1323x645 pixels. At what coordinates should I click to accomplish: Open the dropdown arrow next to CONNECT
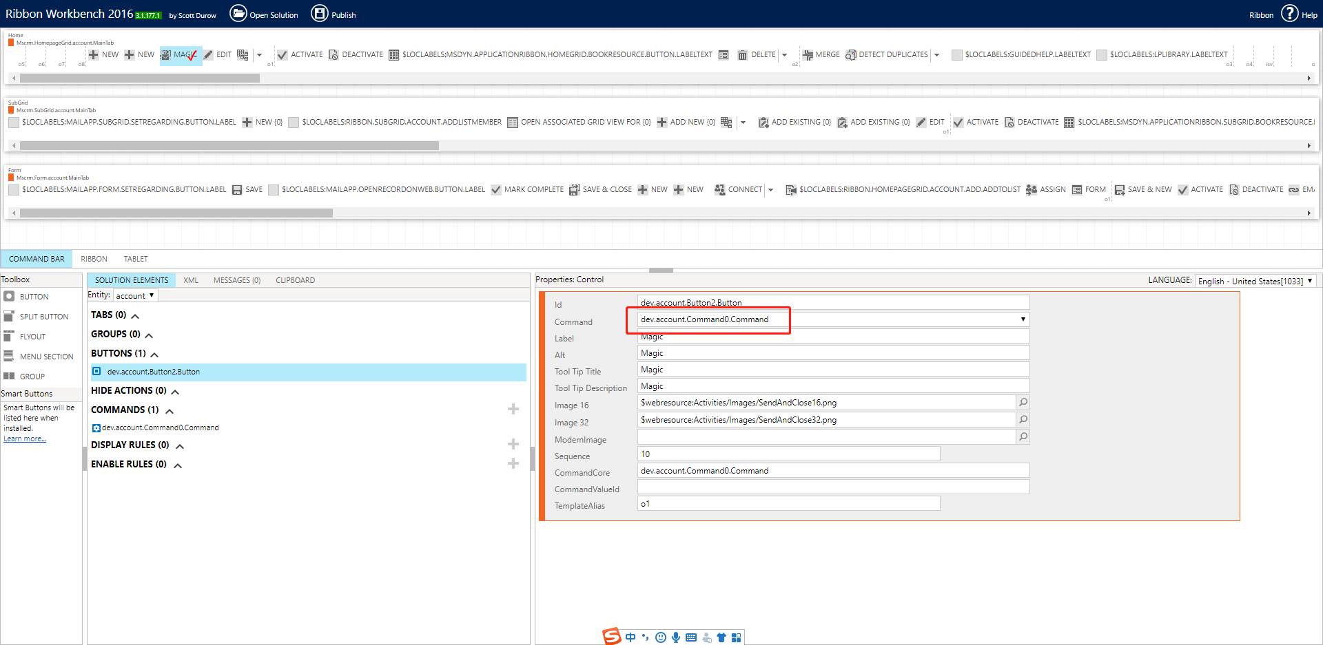[x=770, y=190]
